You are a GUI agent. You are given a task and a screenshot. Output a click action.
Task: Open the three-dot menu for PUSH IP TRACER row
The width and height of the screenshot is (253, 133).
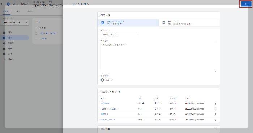(x=215, y=109)
